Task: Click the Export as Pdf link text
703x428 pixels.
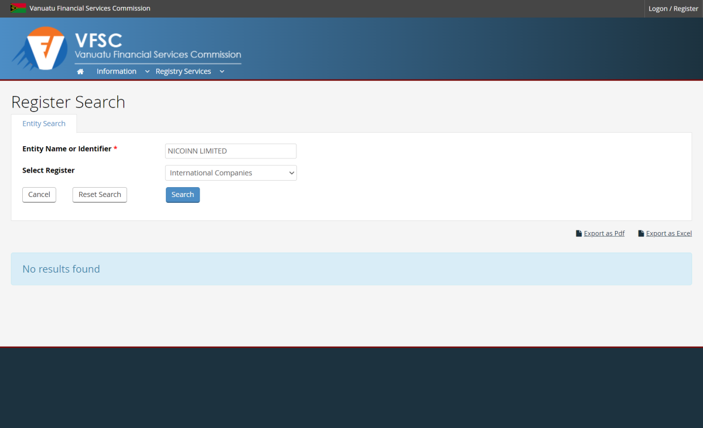Action: (604, 233)
